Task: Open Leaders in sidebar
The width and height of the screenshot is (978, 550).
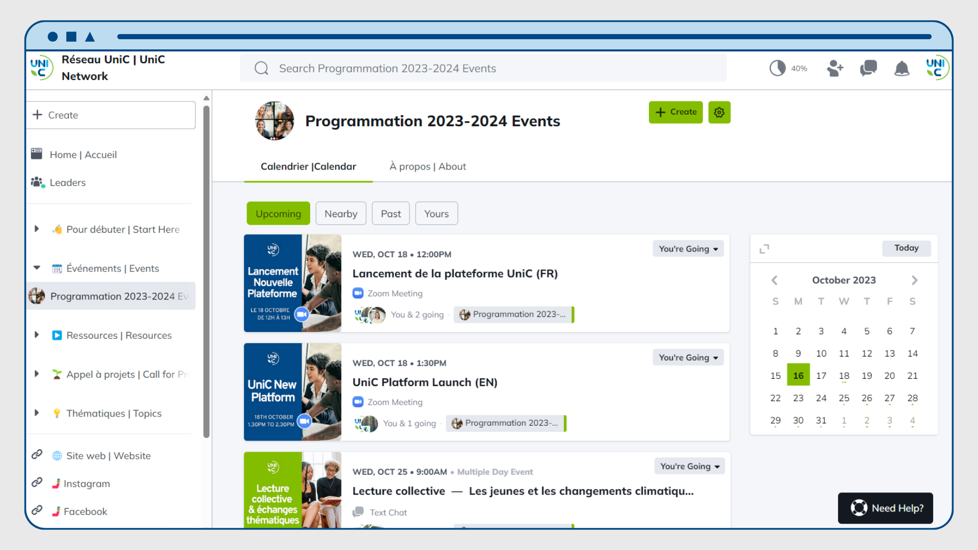Action: 67,182
